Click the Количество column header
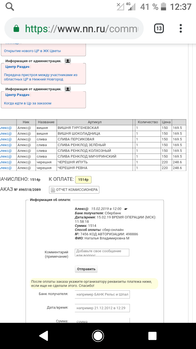196x349 pixels. point(148,122)
